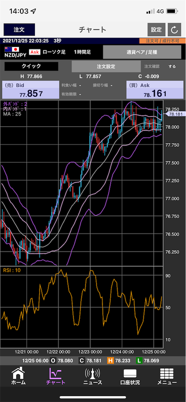Open the ニュース news tab

pos(93,376)
